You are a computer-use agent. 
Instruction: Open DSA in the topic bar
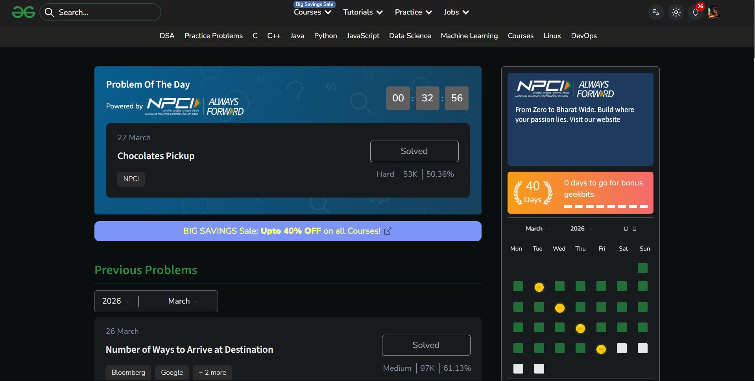(x=167, y=36)
